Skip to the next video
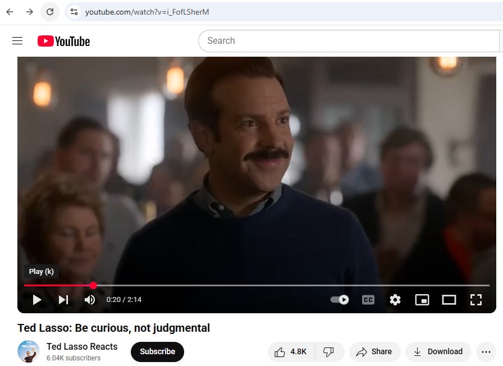This screenshot has width=503, height=366. [63, 300]
